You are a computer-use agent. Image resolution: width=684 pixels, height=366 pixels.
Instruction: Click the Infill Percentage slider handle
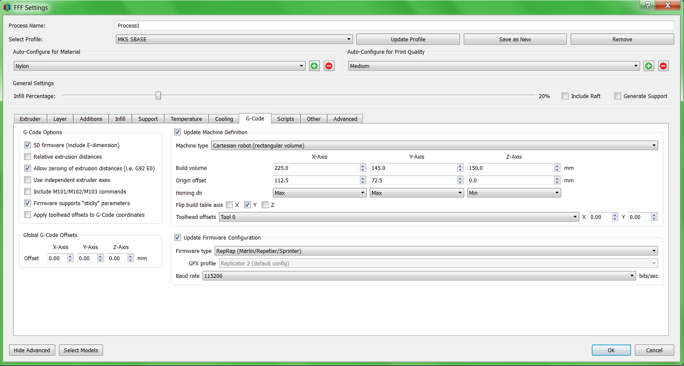click(x=158, y=95)
